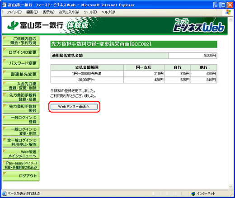This screenshot has width=235, height=198.
Task: Go to 先方負担手数料 登録・変更
Action: 21,97
